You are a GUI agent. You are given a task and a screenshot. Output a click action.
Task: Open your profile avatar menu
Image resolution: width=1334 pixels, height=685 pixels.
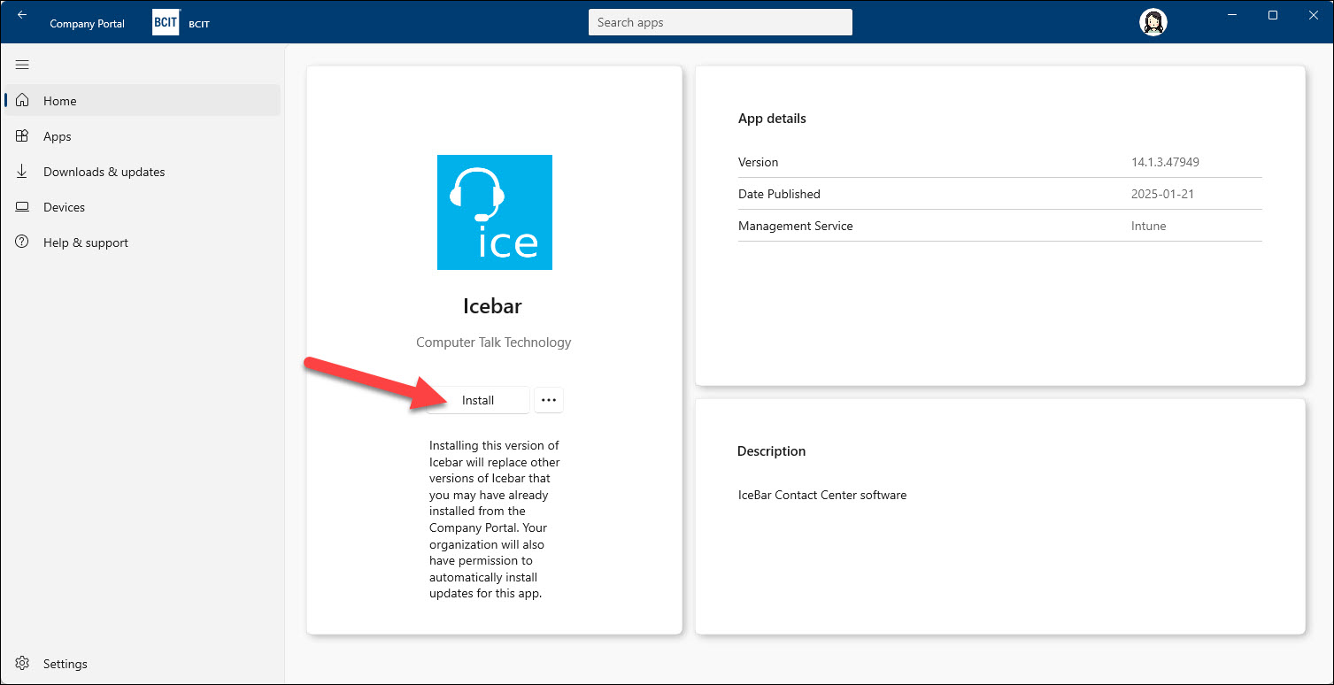coord(1153,21)
